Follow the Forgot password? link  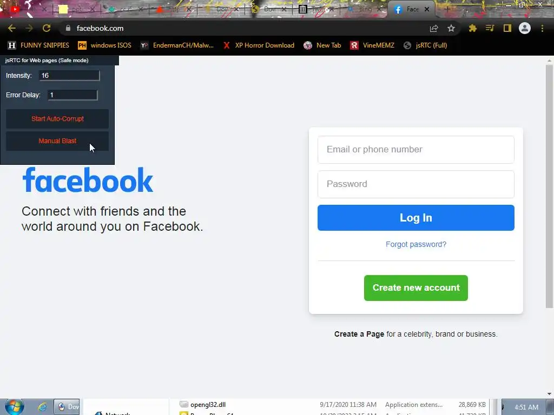coord(416,244)
